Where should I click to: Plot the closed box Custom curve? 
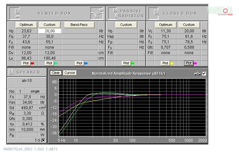[x=189, y=63]
